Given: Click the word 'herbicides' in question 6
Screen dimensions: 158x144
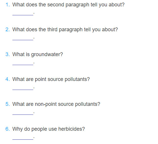Looking at the screenshot, I should [x=70, y=129].
